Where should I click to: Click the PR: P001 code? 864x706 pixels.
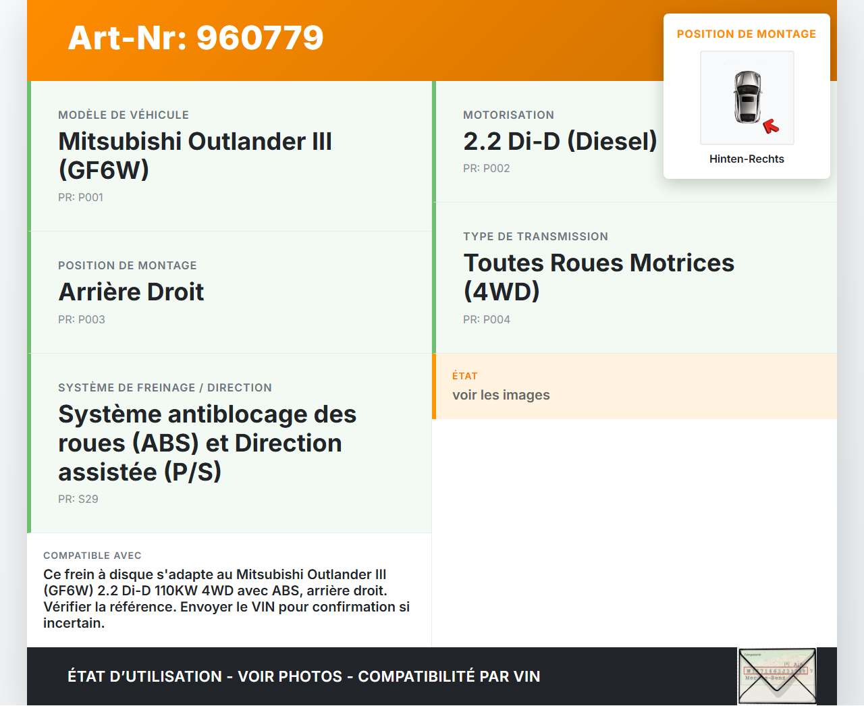(x=80, y=198)
